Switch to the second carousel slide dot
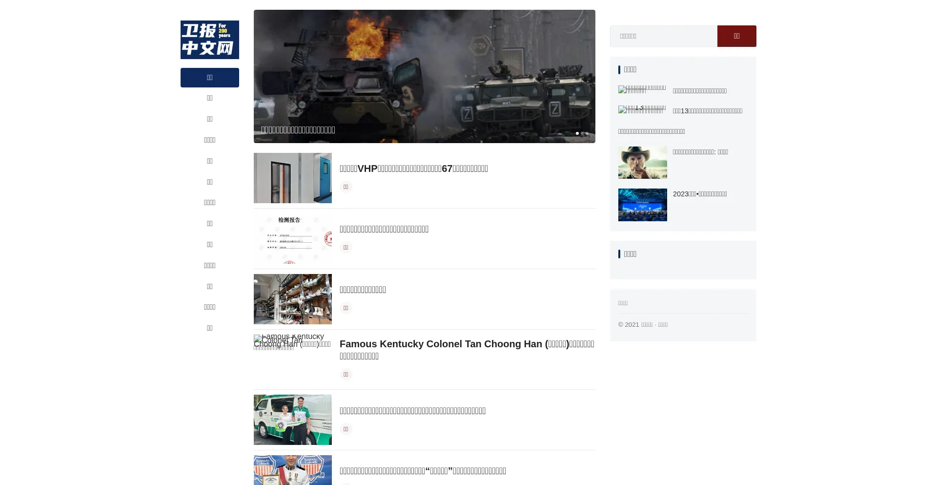This screenshot has height=485, width=937. 582,133
